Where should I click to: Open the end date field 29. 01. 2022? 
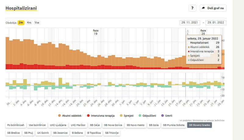click(216, 23)
